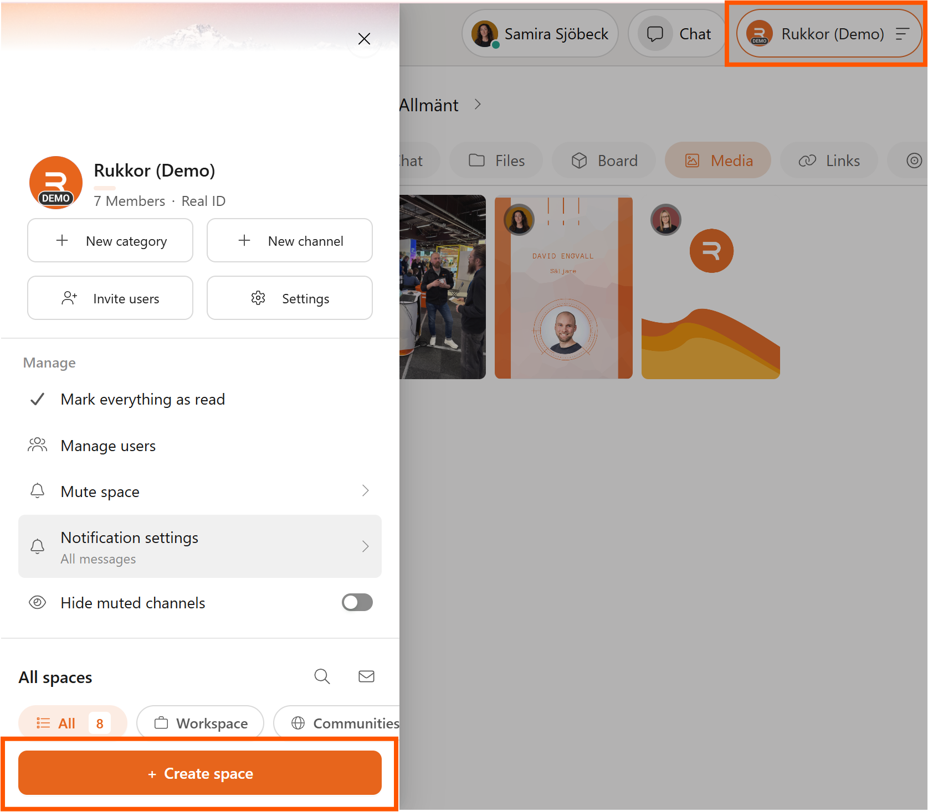The width and height of the screenshot is (928, 812).
Task: Click the Rukkor demo logo in header button
Action: coord(760,34)
